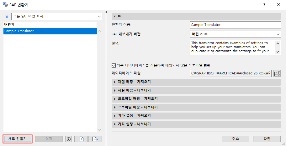Expand 프로파일 매핑 - 가져오기 section
286x146 pixels.
tap(196, 99)
